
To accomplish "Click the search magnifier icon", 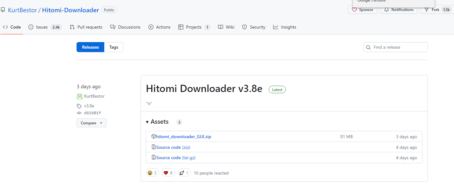I will coord(368,47).
